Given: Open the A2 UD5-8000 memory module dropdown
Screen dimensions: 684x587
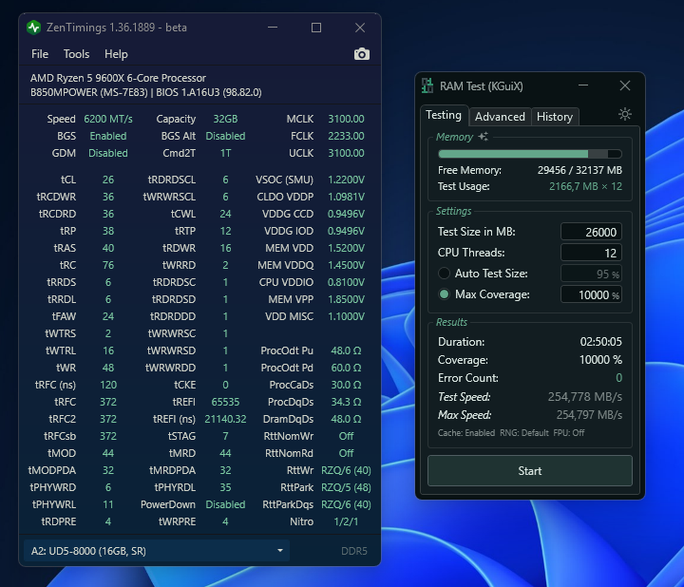Looking at the screenshot, I should tap(157, 551).
